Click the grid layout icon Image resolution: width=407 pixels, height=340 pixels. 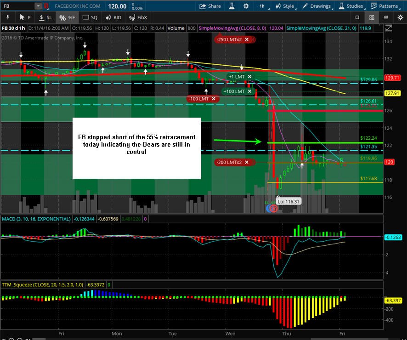[x=372, y=17]
